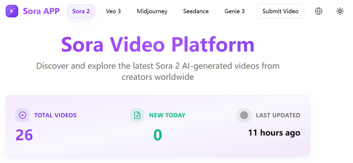Click the Last Updated gray circle icon
The height and width of the screenshot is (163, 353).
pyautogui.click(x=244, y=115)
